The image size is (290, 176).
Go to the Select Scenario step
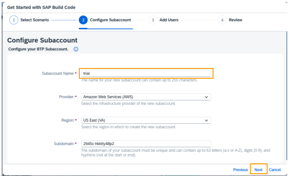[34, 20]
